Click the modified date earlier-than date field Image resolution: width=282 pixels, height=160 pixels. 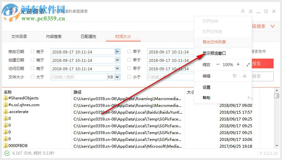point(170,52)
